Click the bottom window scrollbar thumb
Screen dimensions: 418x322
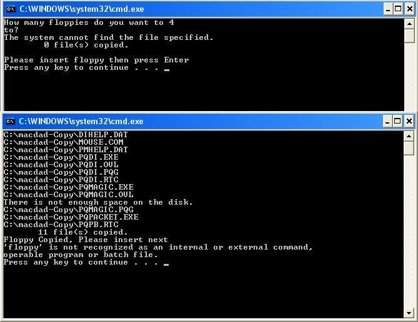tap(409, 148)
